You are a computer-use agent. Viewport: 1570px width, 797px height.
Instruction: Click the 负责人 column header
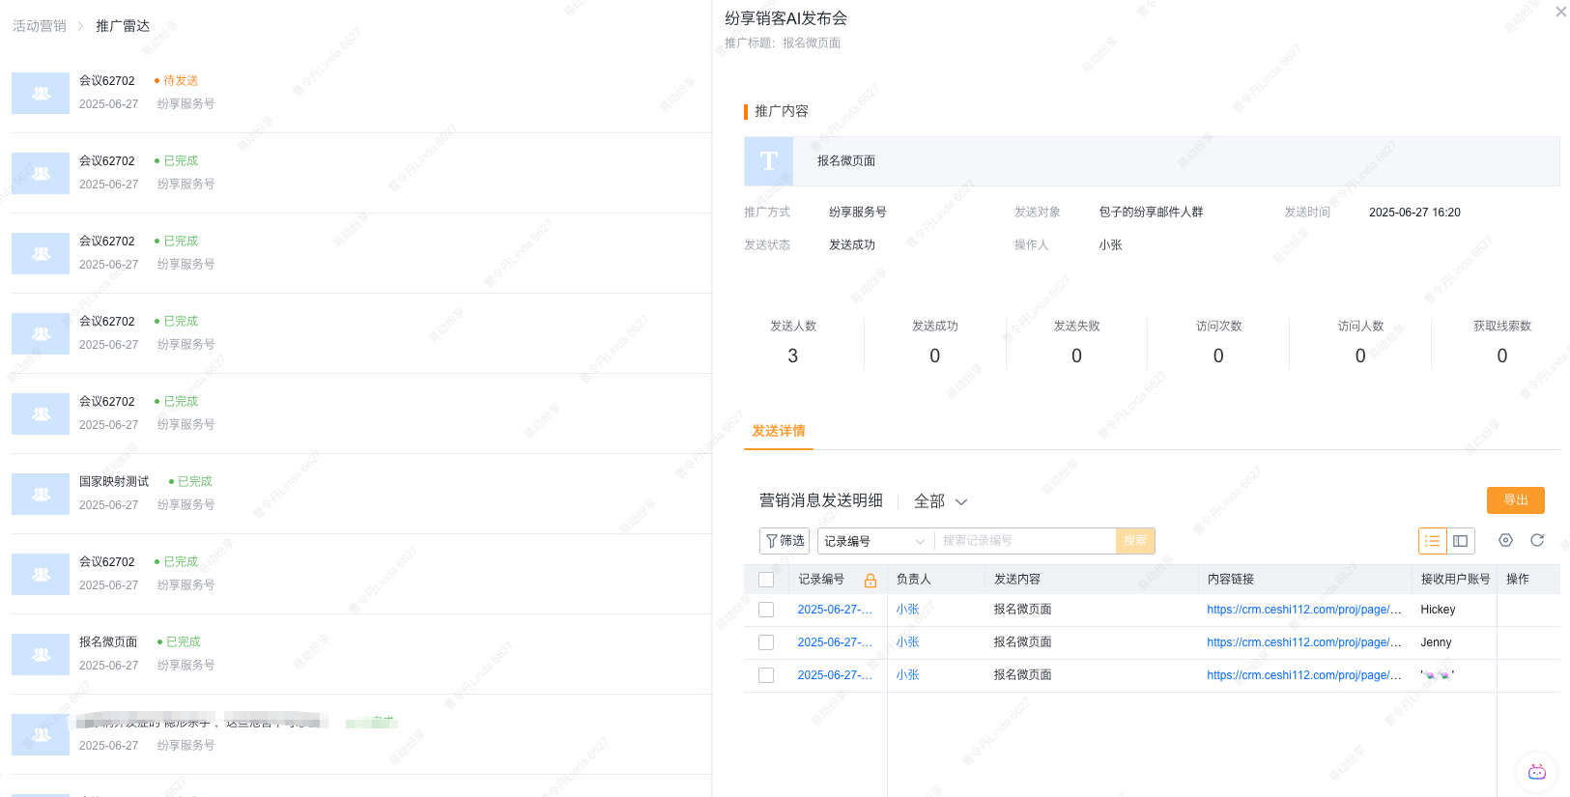pyautogui.click(x=914, y=580)
